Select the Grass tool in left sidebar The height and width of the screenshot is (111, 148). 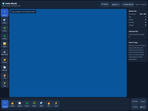click(x=5, y=29)
